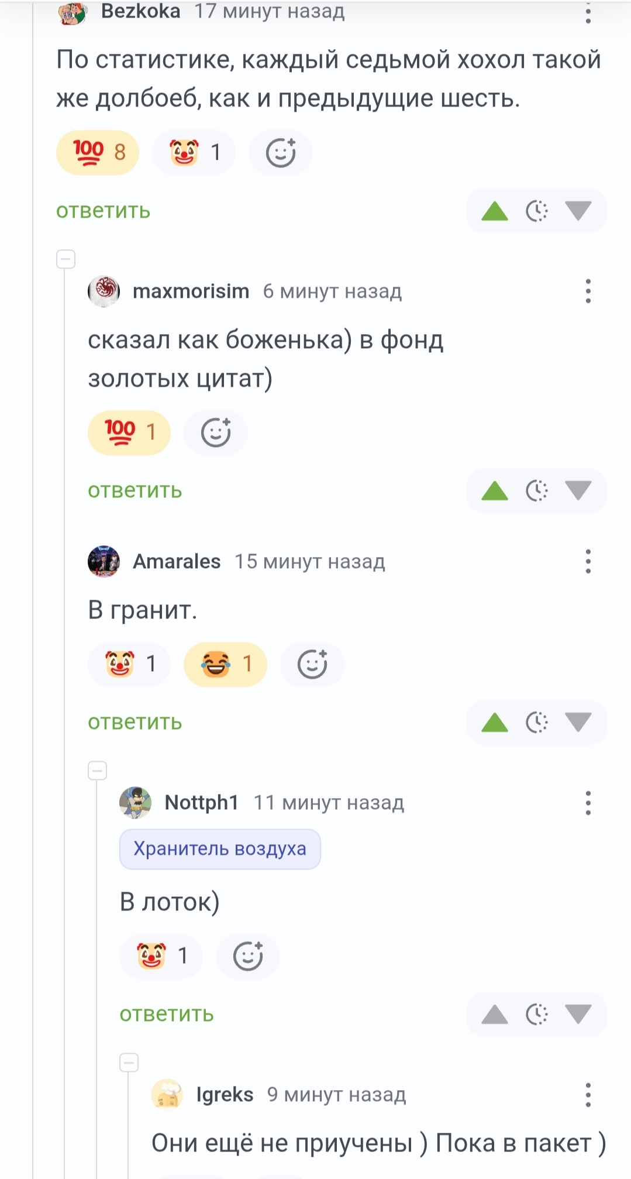Open options menu for Nottph1's comment
631x1179 pixels.
click(x=588, y=803)
